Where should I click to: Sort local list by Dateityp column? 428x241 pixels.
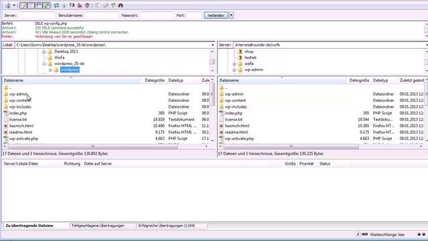click(x=183, y=80)
